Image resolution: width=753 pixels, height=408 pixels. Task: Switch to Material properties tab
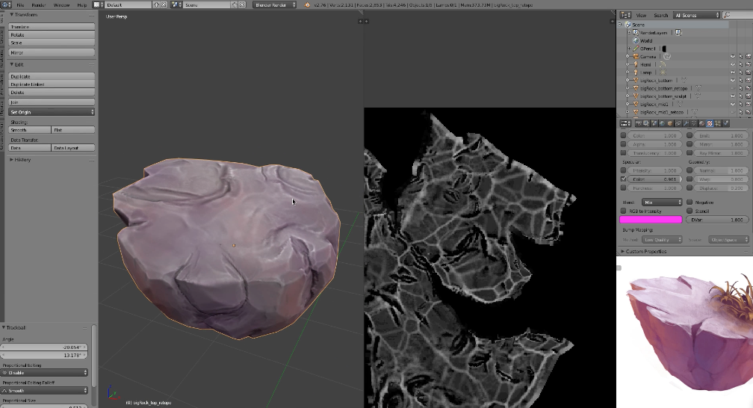pos(701,123)
